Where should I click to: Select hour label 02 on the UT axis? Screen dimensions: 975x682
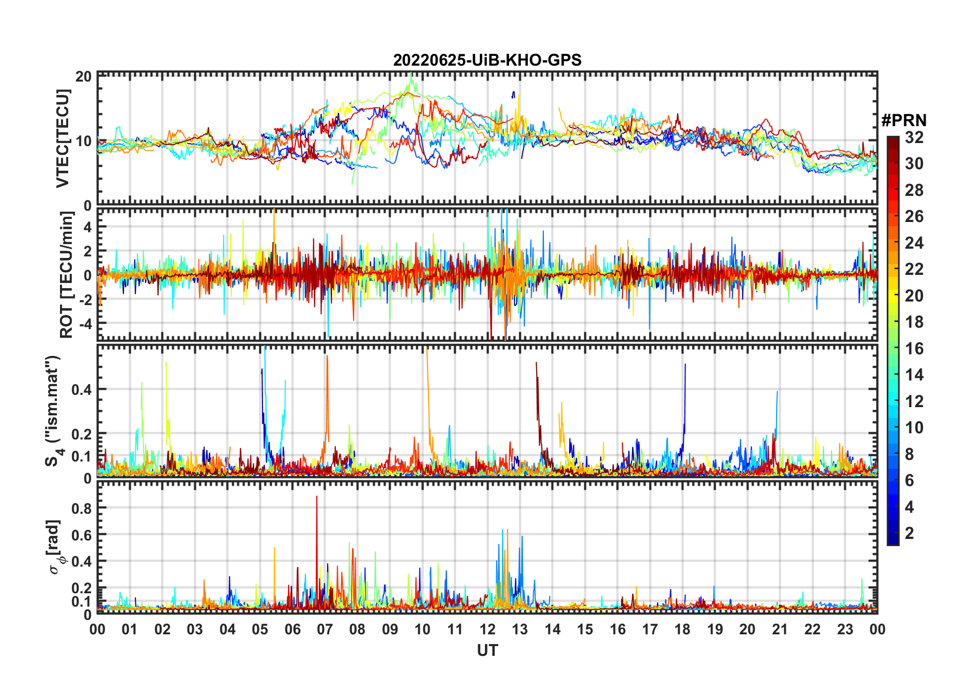pos(162,629)
